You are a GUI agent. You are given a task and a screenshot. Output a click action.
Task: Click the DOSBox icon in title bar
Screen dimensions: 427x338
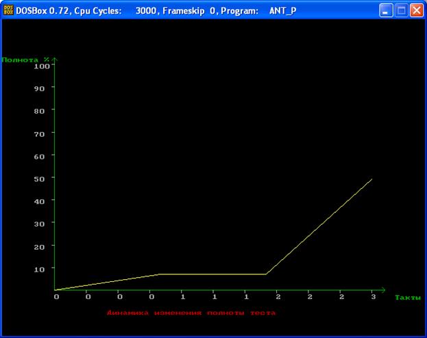[9, 11]
